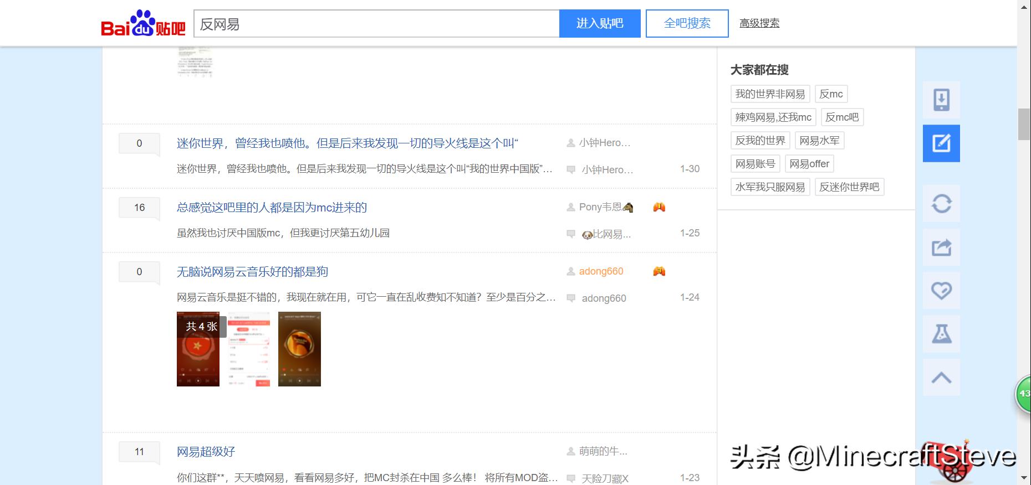Click the trending tag 水军我只服网易
Viewport: 1031px width, 485px height.
(x=770, y=187)
